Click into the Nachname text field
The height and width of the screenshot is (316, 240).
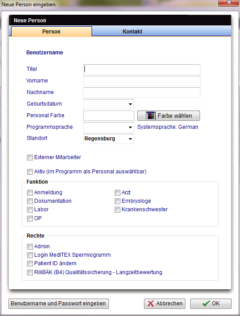point(142,93)
